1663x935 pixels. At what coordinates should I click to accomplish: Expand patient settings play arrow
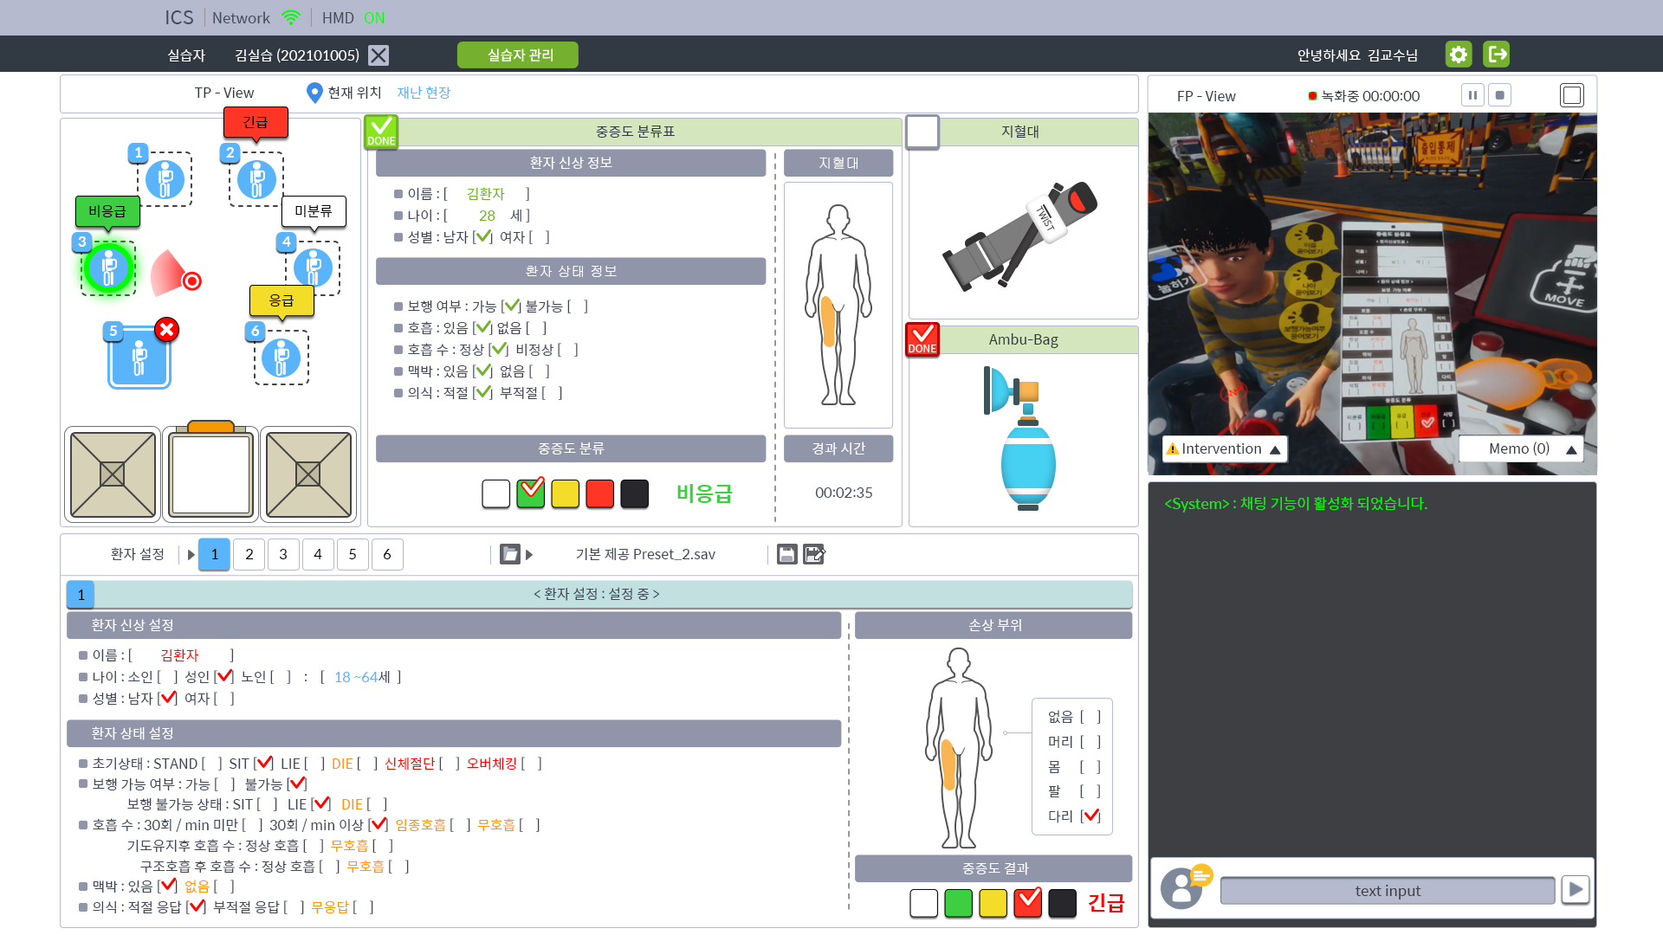click(x=191, y=555)
